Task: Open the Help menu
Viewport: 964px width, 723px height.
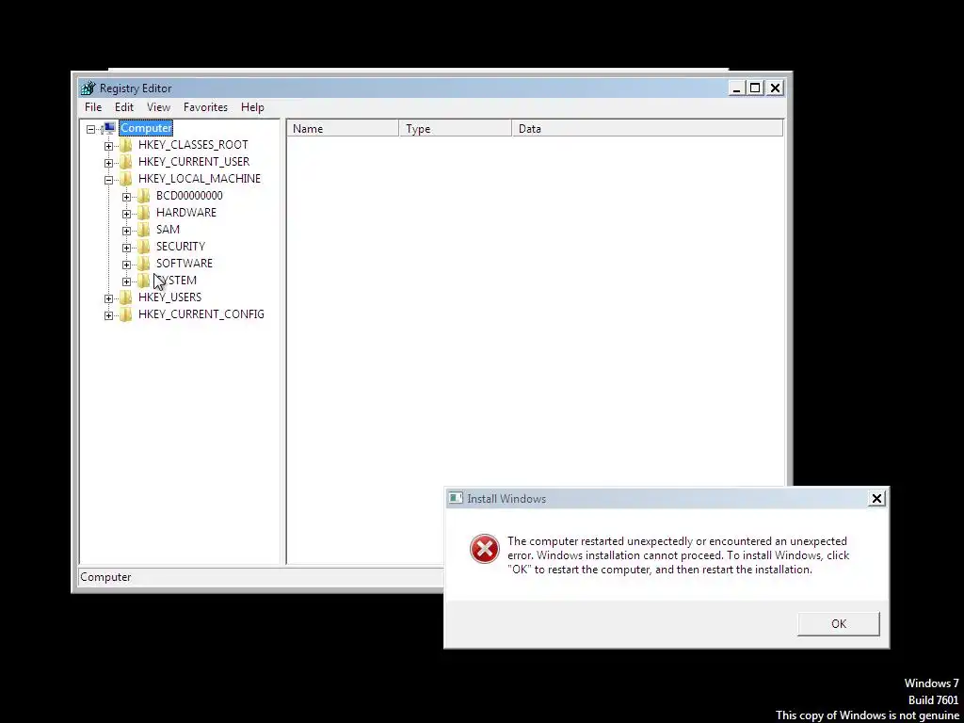Action: (x=252, y=107)
